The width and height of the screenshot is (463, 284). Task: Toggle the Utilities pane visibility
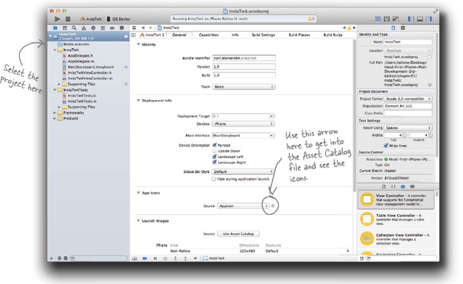coord(429,19)
